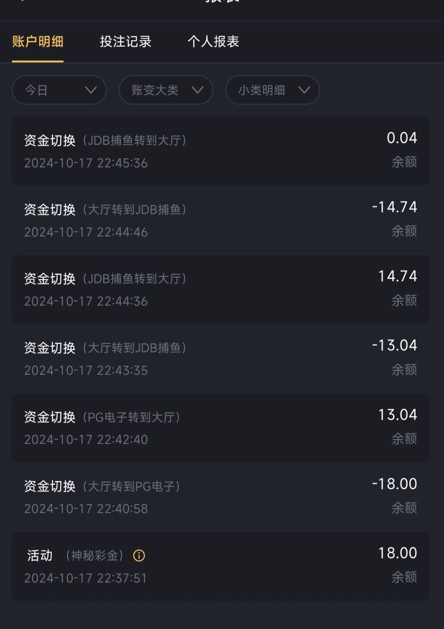Switch to the 投注记录 tab

(x=125, y=42)
